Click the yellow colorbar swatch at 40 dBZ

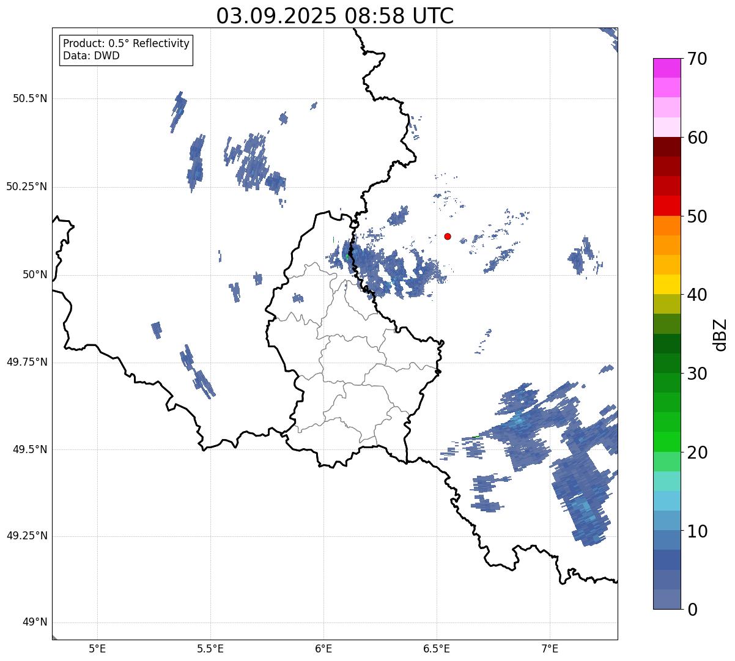[667, 285]
